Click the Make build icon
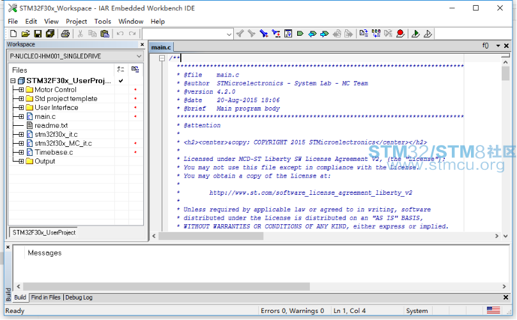This screenshot has width=517, height=320. tap(374, 33)
